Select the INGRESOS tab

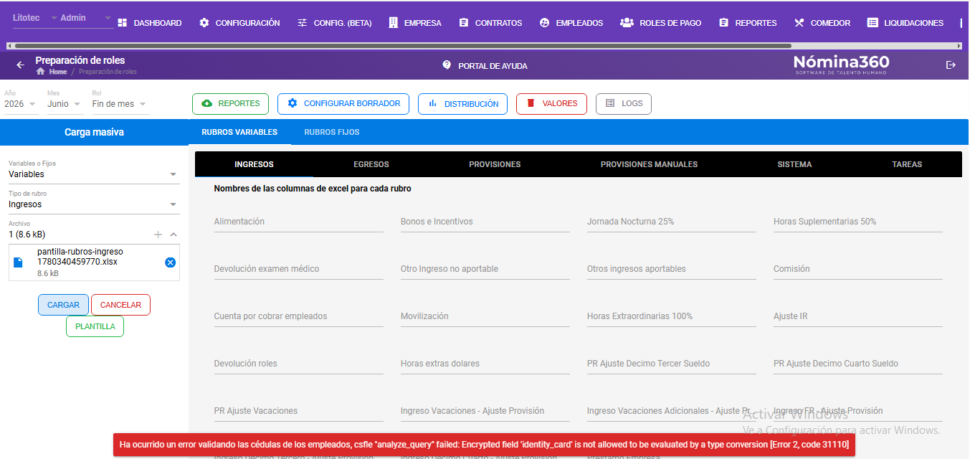(x=254, y=164)
